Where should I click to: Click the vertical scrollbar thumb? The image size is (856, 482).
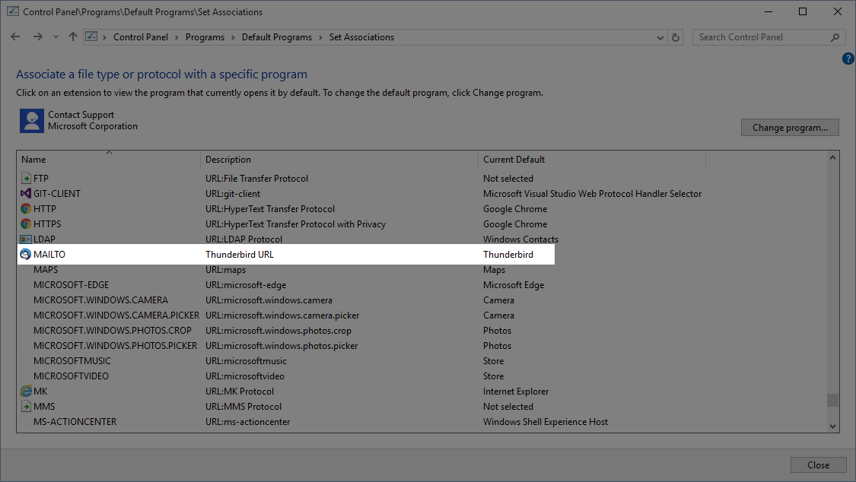pyautogui.click(x=832, y=400)
